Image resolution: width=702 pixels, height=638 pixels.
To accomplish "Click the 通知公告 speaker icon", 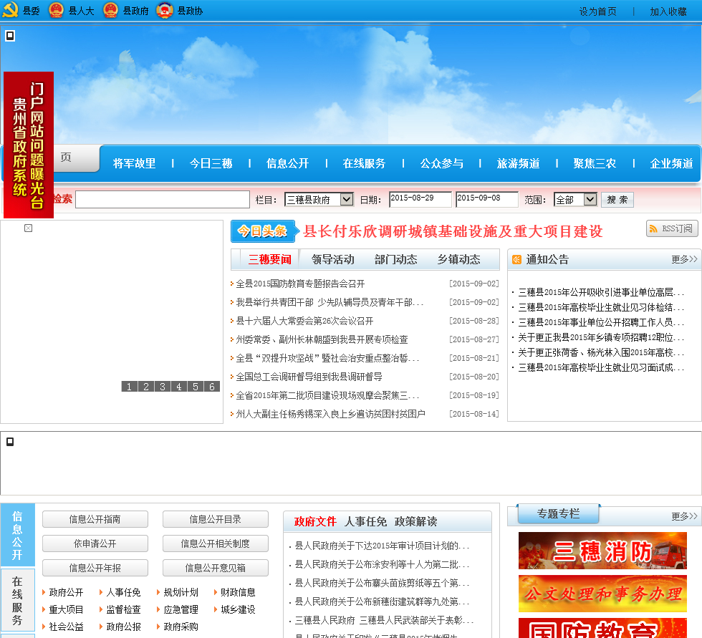I will (516, 259).
